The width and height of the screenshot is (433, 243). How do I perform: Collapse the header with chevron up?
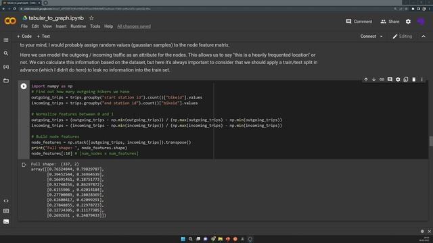tap(424, 36)
